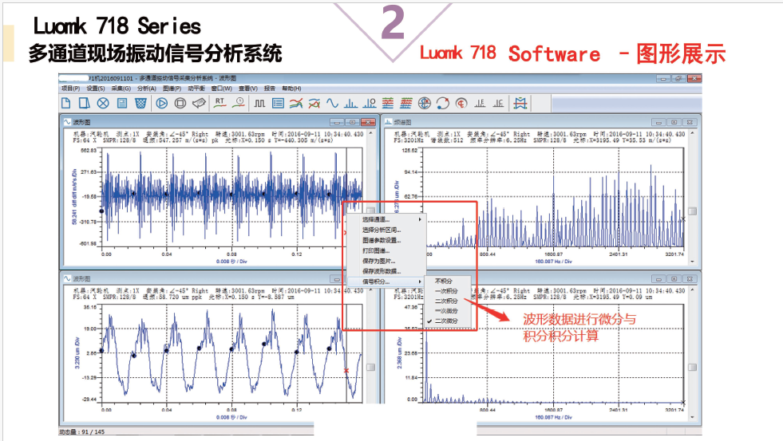Click the square wave pulse icon
The image size is (783, 441).
259,103
